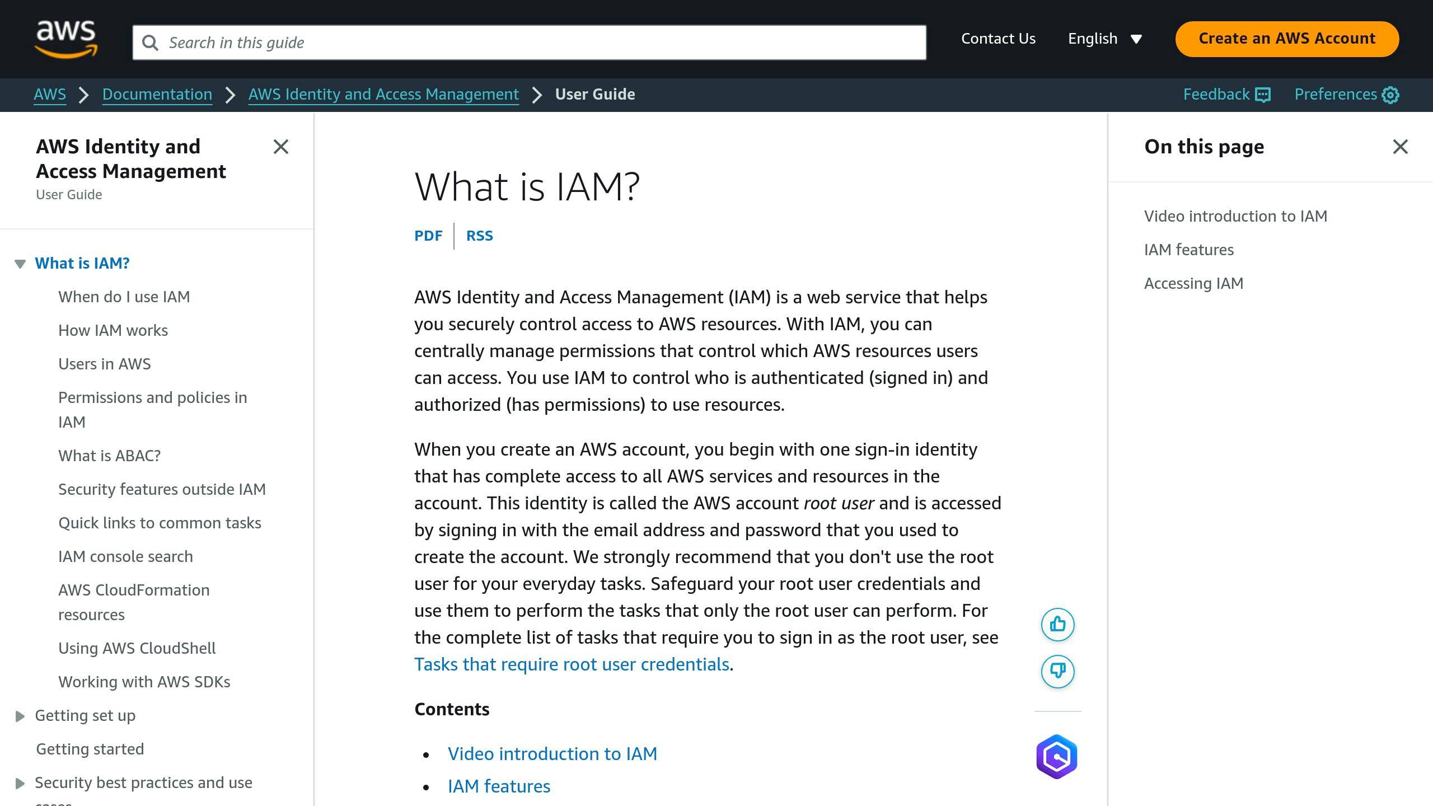
Task: Collapse the What is IAM? section arrow
Action: click(x=20, y=264)
